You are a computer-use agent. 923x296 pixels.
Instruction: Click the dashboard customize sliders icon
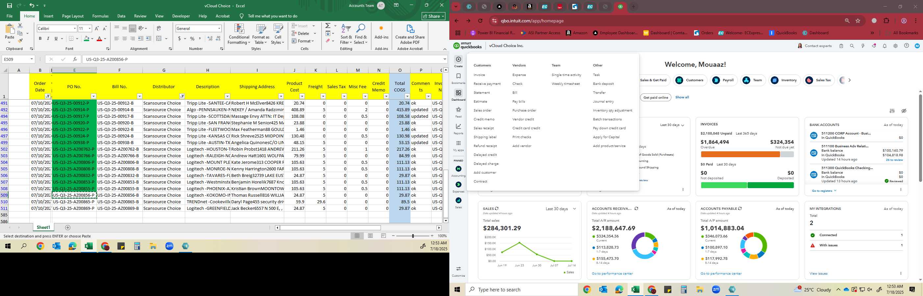coord(892,111)
